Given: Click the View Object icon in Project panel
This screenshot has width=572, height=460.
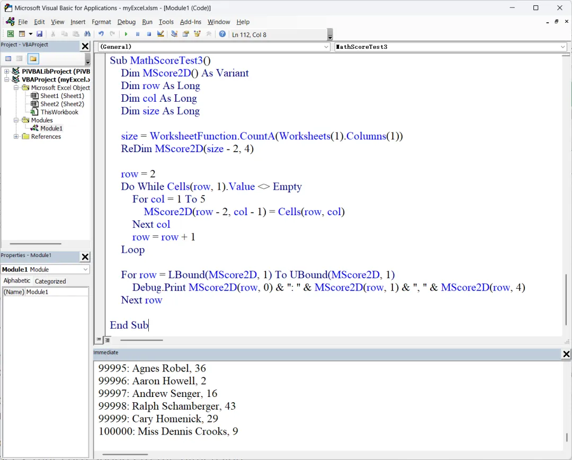Looking at the screenshot, I should (x=20, y=59).
